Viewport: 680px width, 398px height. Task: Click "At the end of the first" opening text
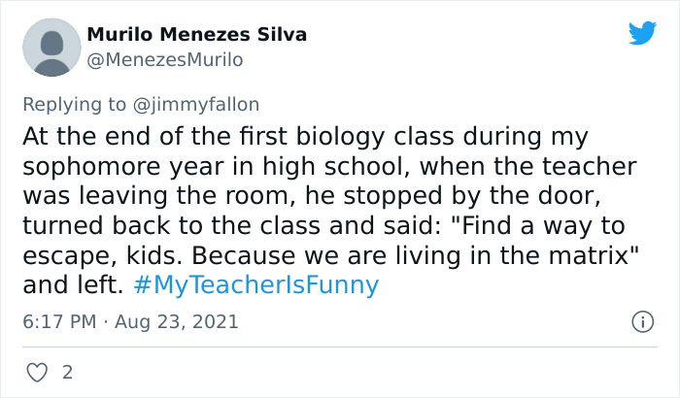click(x=154, y=137)
